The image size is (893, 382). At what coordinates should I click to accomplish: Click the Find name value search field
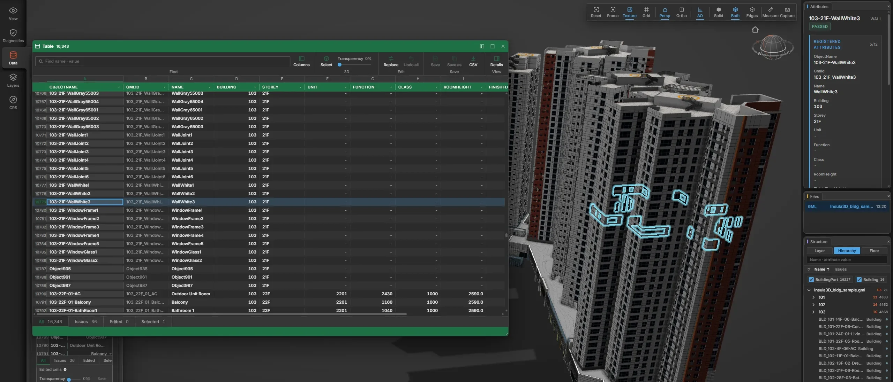tap(163, 61)
